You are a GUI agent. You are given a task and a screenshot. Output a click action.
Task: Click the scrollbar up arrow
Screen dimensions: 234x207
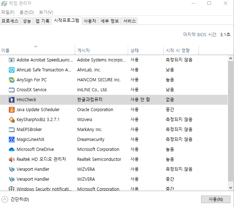[230, 58]
